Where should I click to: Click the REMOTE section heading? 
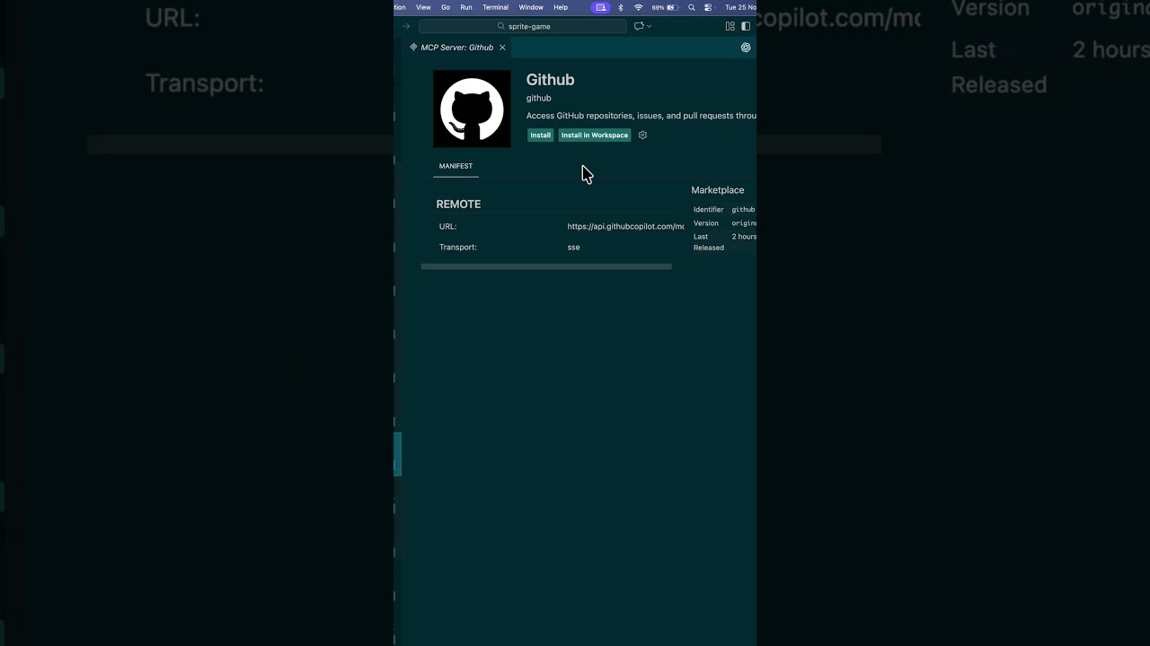tap(458, 205)
